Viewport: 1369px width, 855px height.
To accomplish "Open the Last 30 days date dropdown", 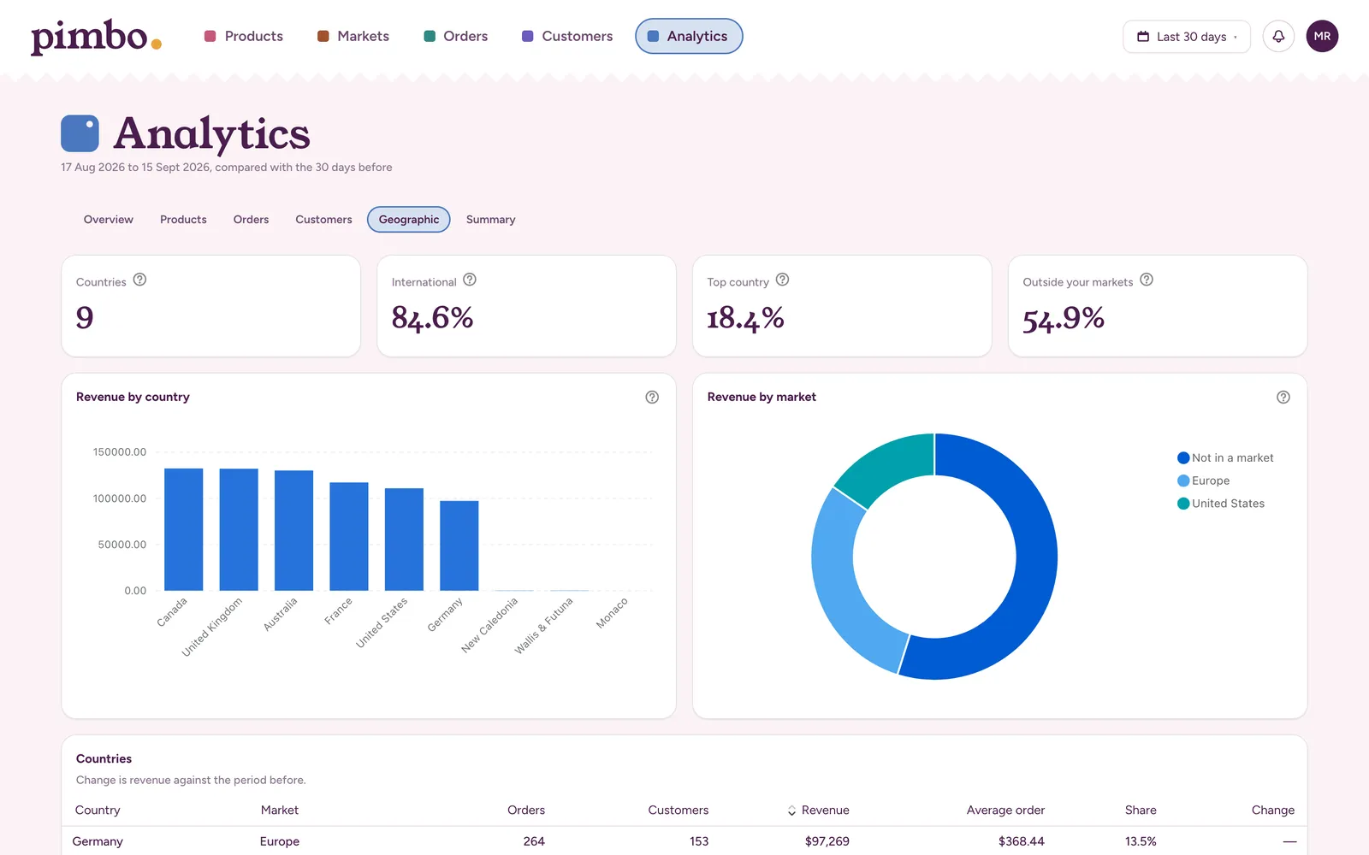I will coord(1187,37).
